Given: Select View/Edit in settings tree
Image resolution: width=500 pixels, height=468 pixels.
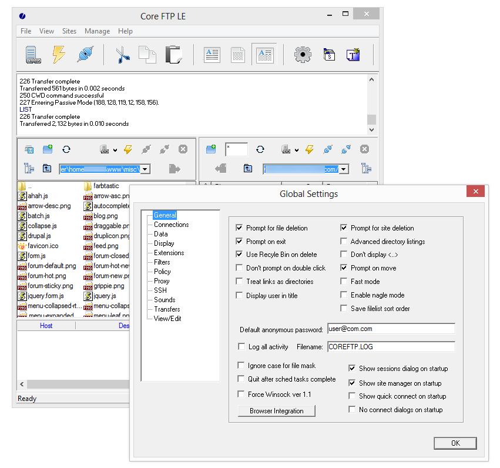Looking at the screenshot, I should (167, 319).
